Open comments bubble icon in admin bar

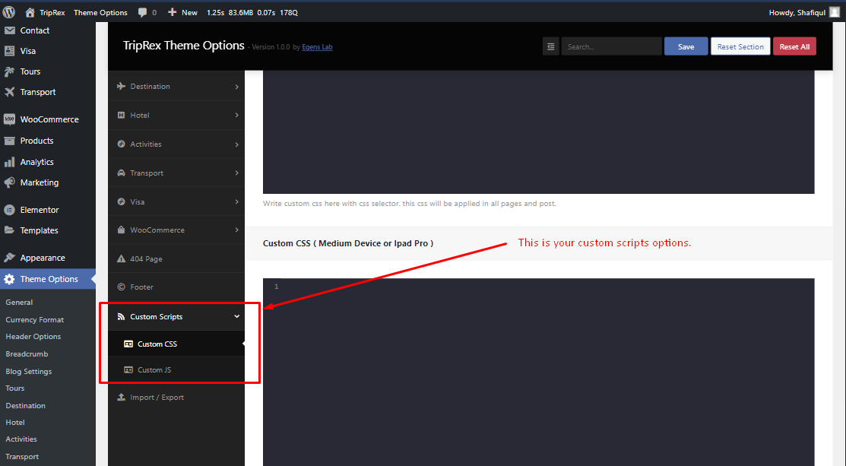[142, 12]
